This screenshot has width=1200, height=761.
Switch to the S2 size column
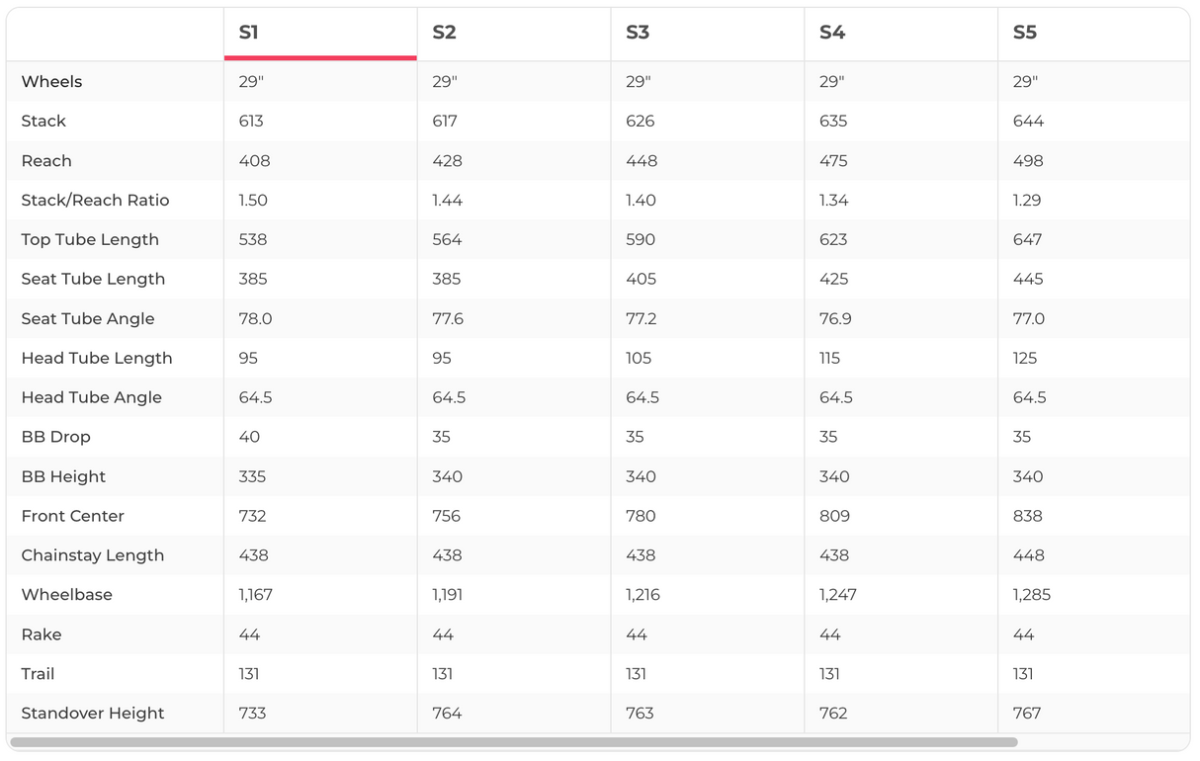[444, 33]
